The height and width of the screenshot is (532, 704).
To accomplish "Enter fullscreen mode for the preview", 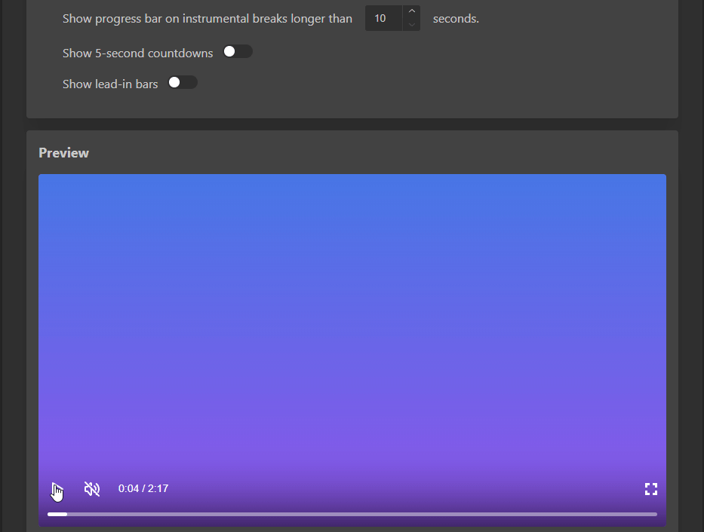I will click(x=650, y=489).
